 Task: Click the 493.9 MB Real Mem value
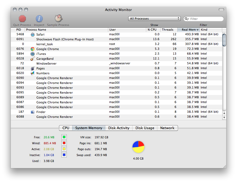tap(192, 34)
